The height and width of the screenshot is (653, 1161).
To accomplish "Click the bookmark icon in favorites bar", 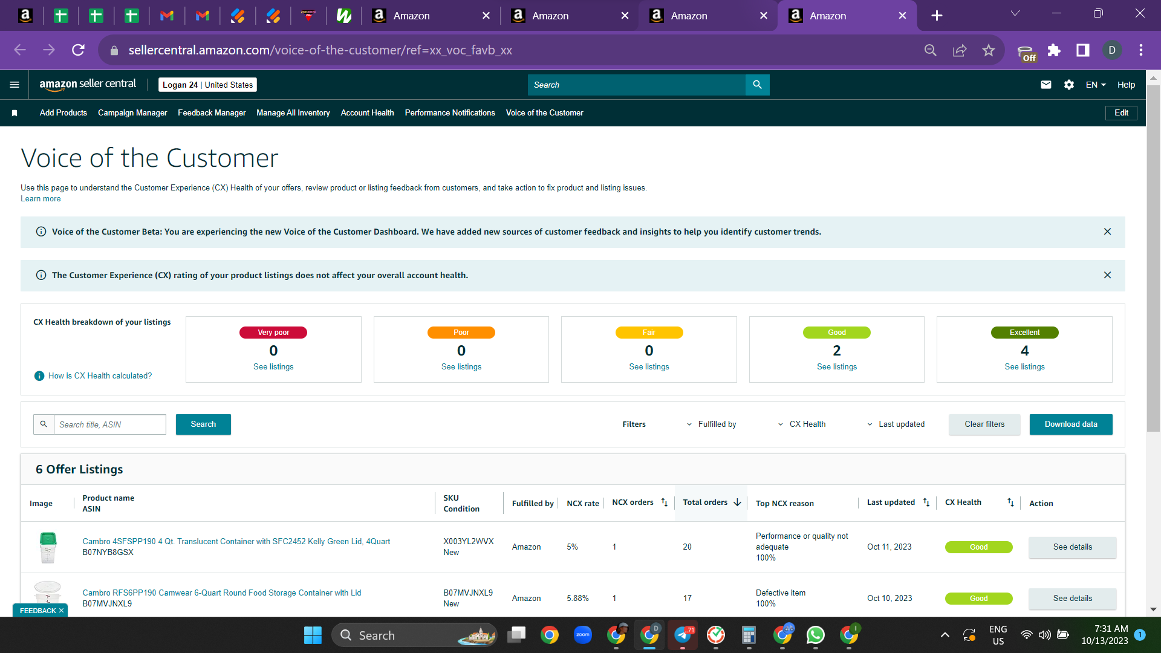I will tap(15, 113).
